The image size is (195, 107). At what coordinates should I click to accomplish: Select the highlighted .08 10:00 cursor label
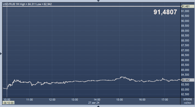[x=8, y=103]
